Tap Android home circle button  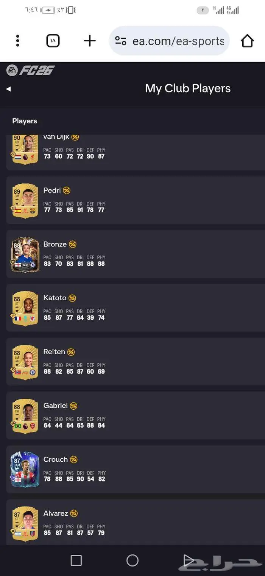(132, 560)
